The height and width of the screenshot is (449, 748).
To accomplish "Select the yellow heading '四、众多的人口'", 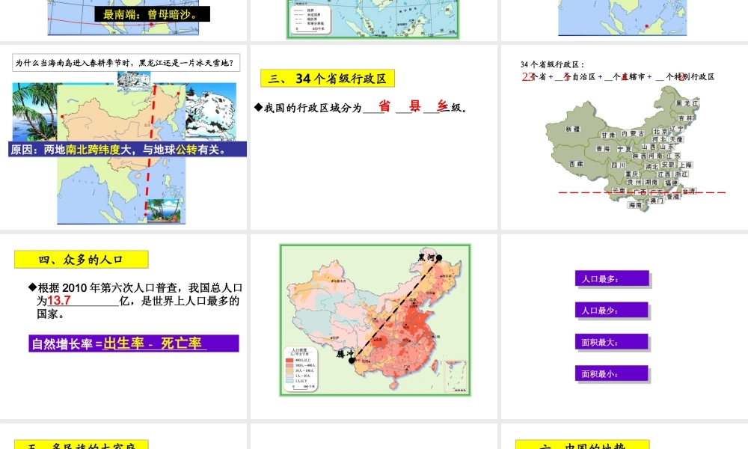I will (x=81, y=260).
